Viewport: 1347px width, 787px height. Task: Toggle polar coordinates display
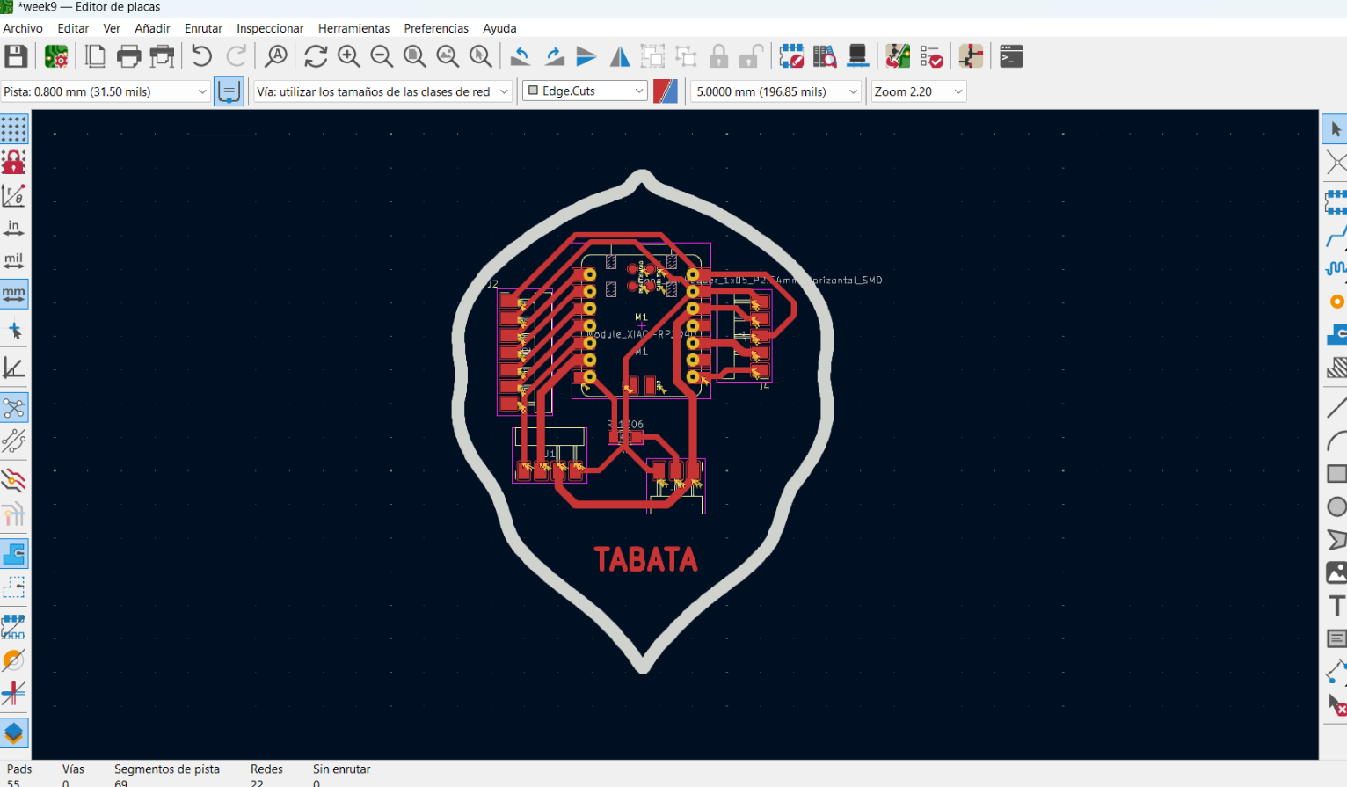click(x=14, y=195)
